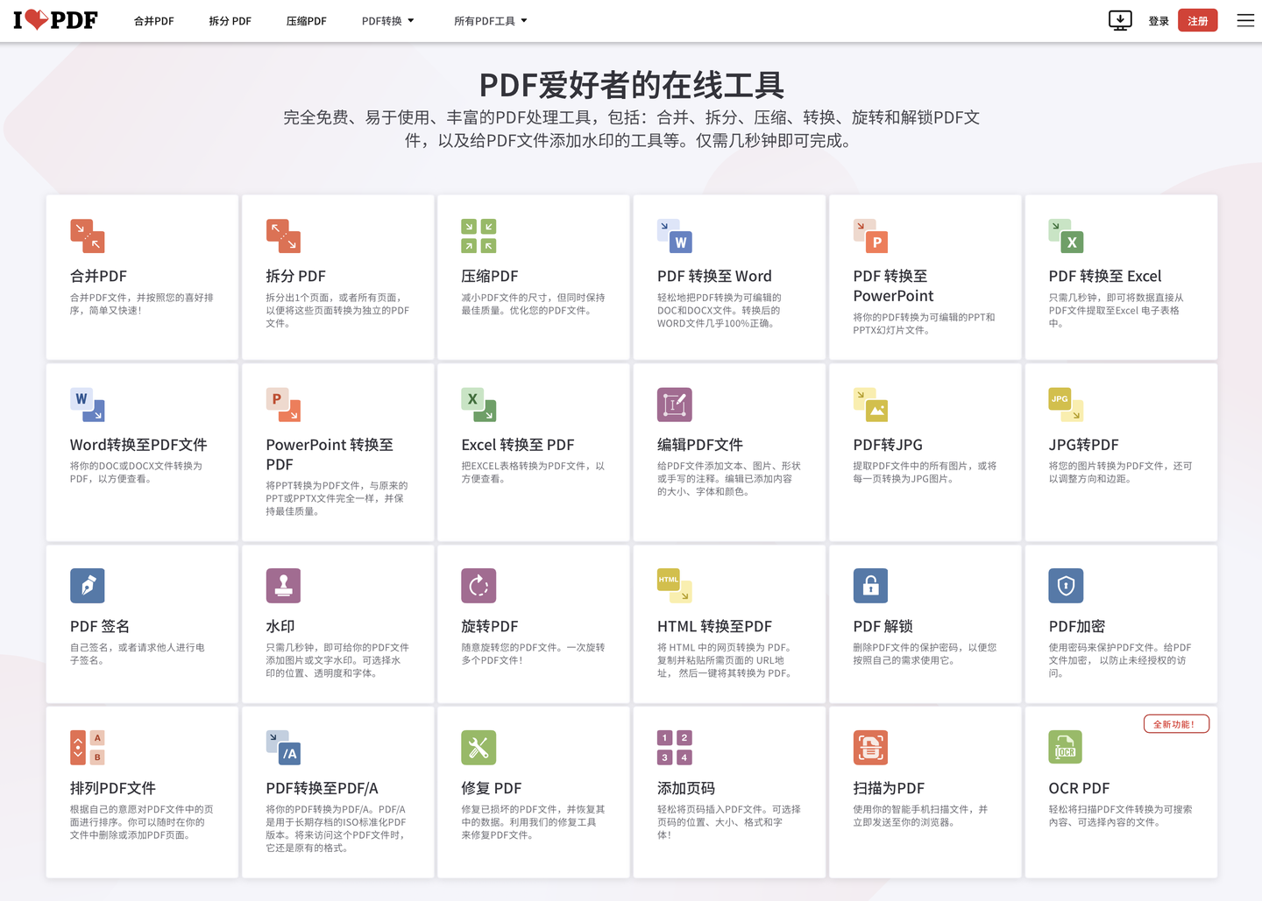
Task: Choose 压缩PDF in the top navigation
Action: click(307, 21)
